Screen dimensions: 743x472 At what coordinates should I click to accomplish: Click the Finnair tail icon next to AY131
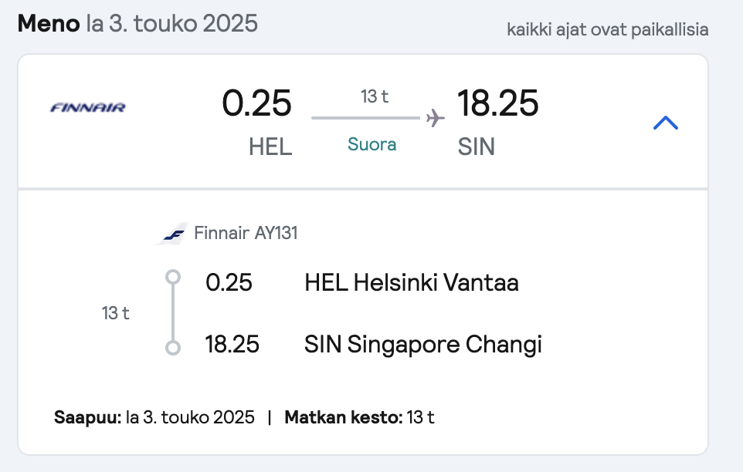coord(172,234)
